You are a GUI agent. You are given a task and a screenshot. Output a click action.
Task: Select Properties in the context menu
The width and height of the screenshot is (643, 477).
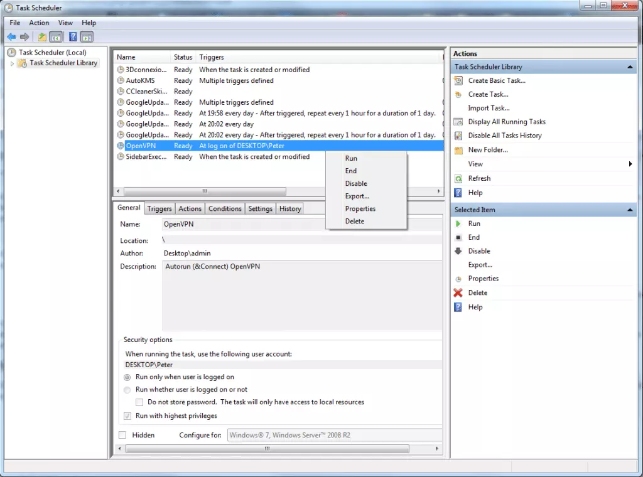[360, 208]
